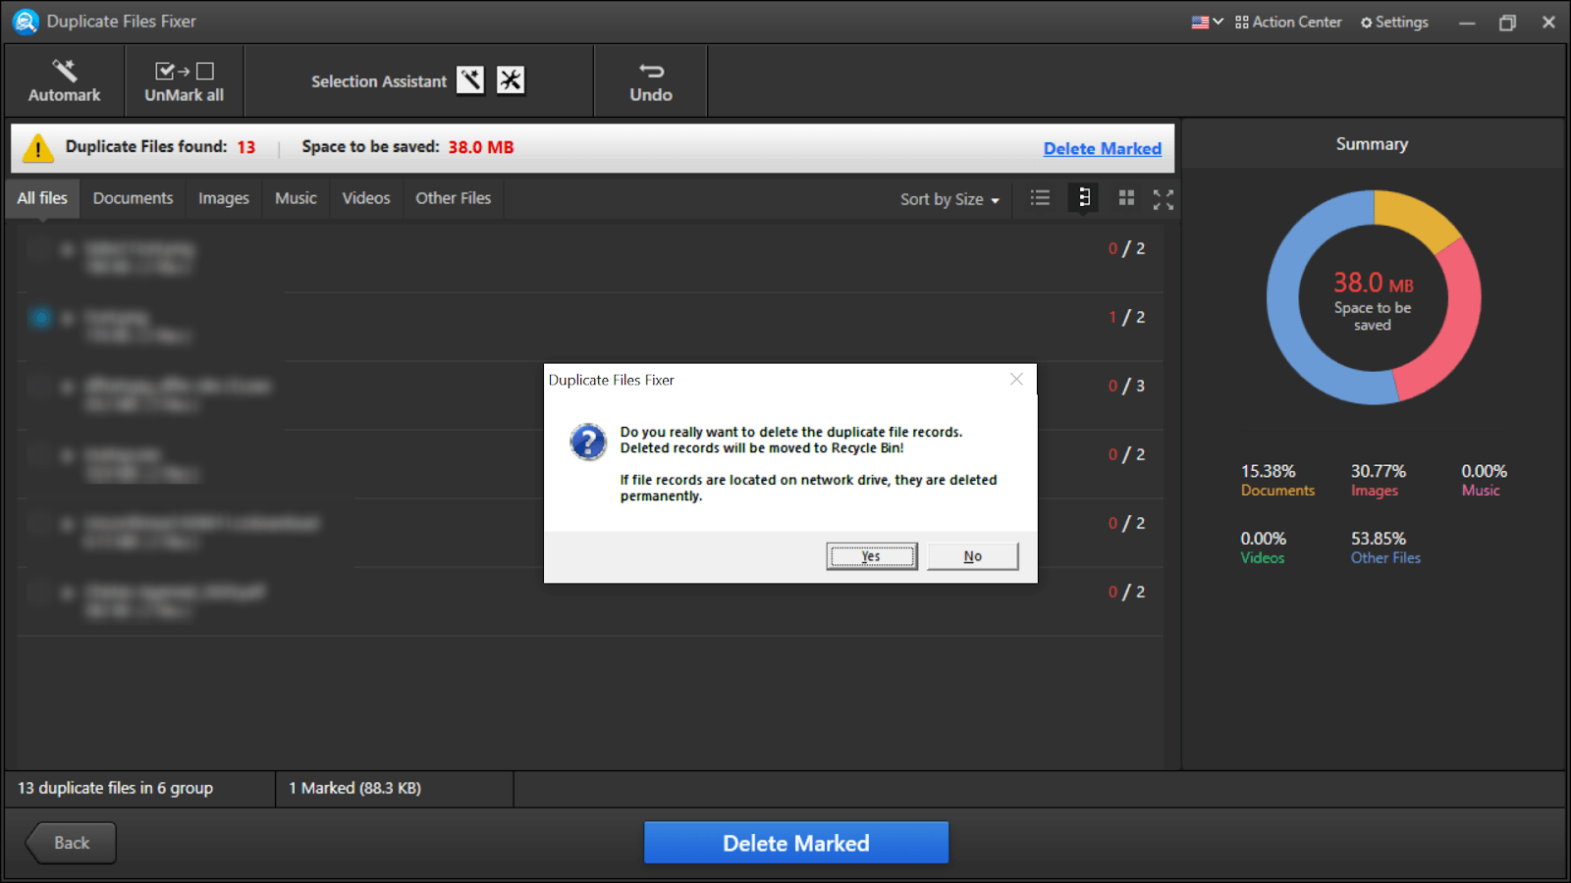Check the checkbox for the first duplicate group
This screenshot has width=1571, height=883.
click(x=40, y=248)
